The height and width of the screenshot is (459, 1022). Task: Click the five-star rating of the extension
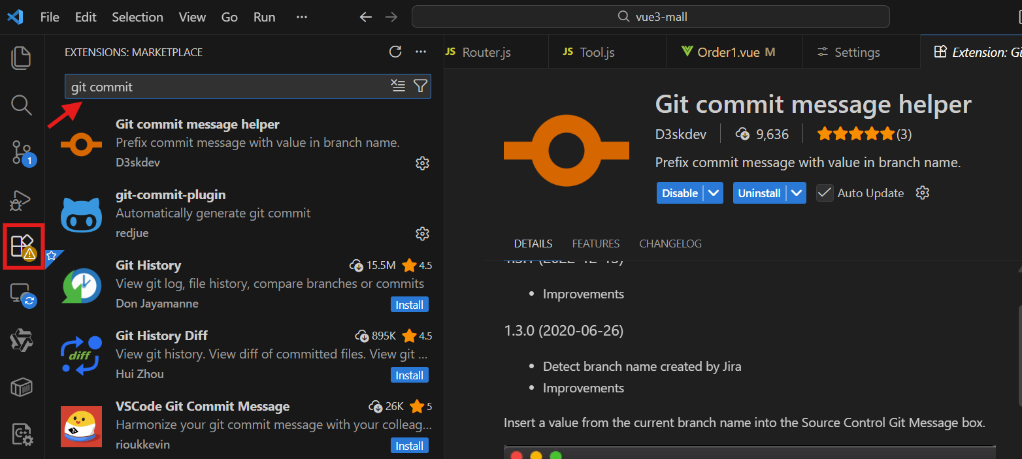864,134
